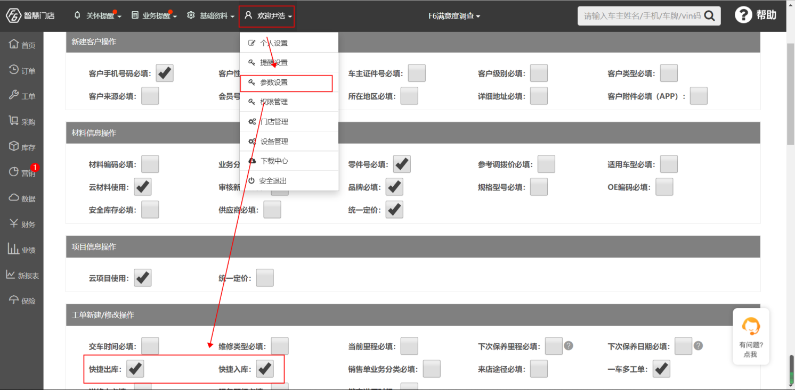Check 客户附件必填（APP） checkbox

tap(699, 96)
